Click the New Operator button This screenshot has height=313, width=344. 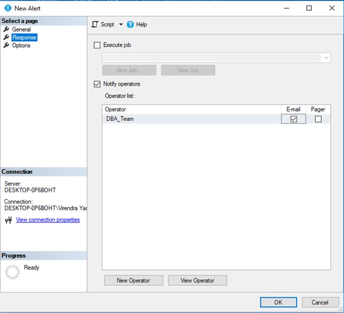pyautogui.click(x=133, y=280)
